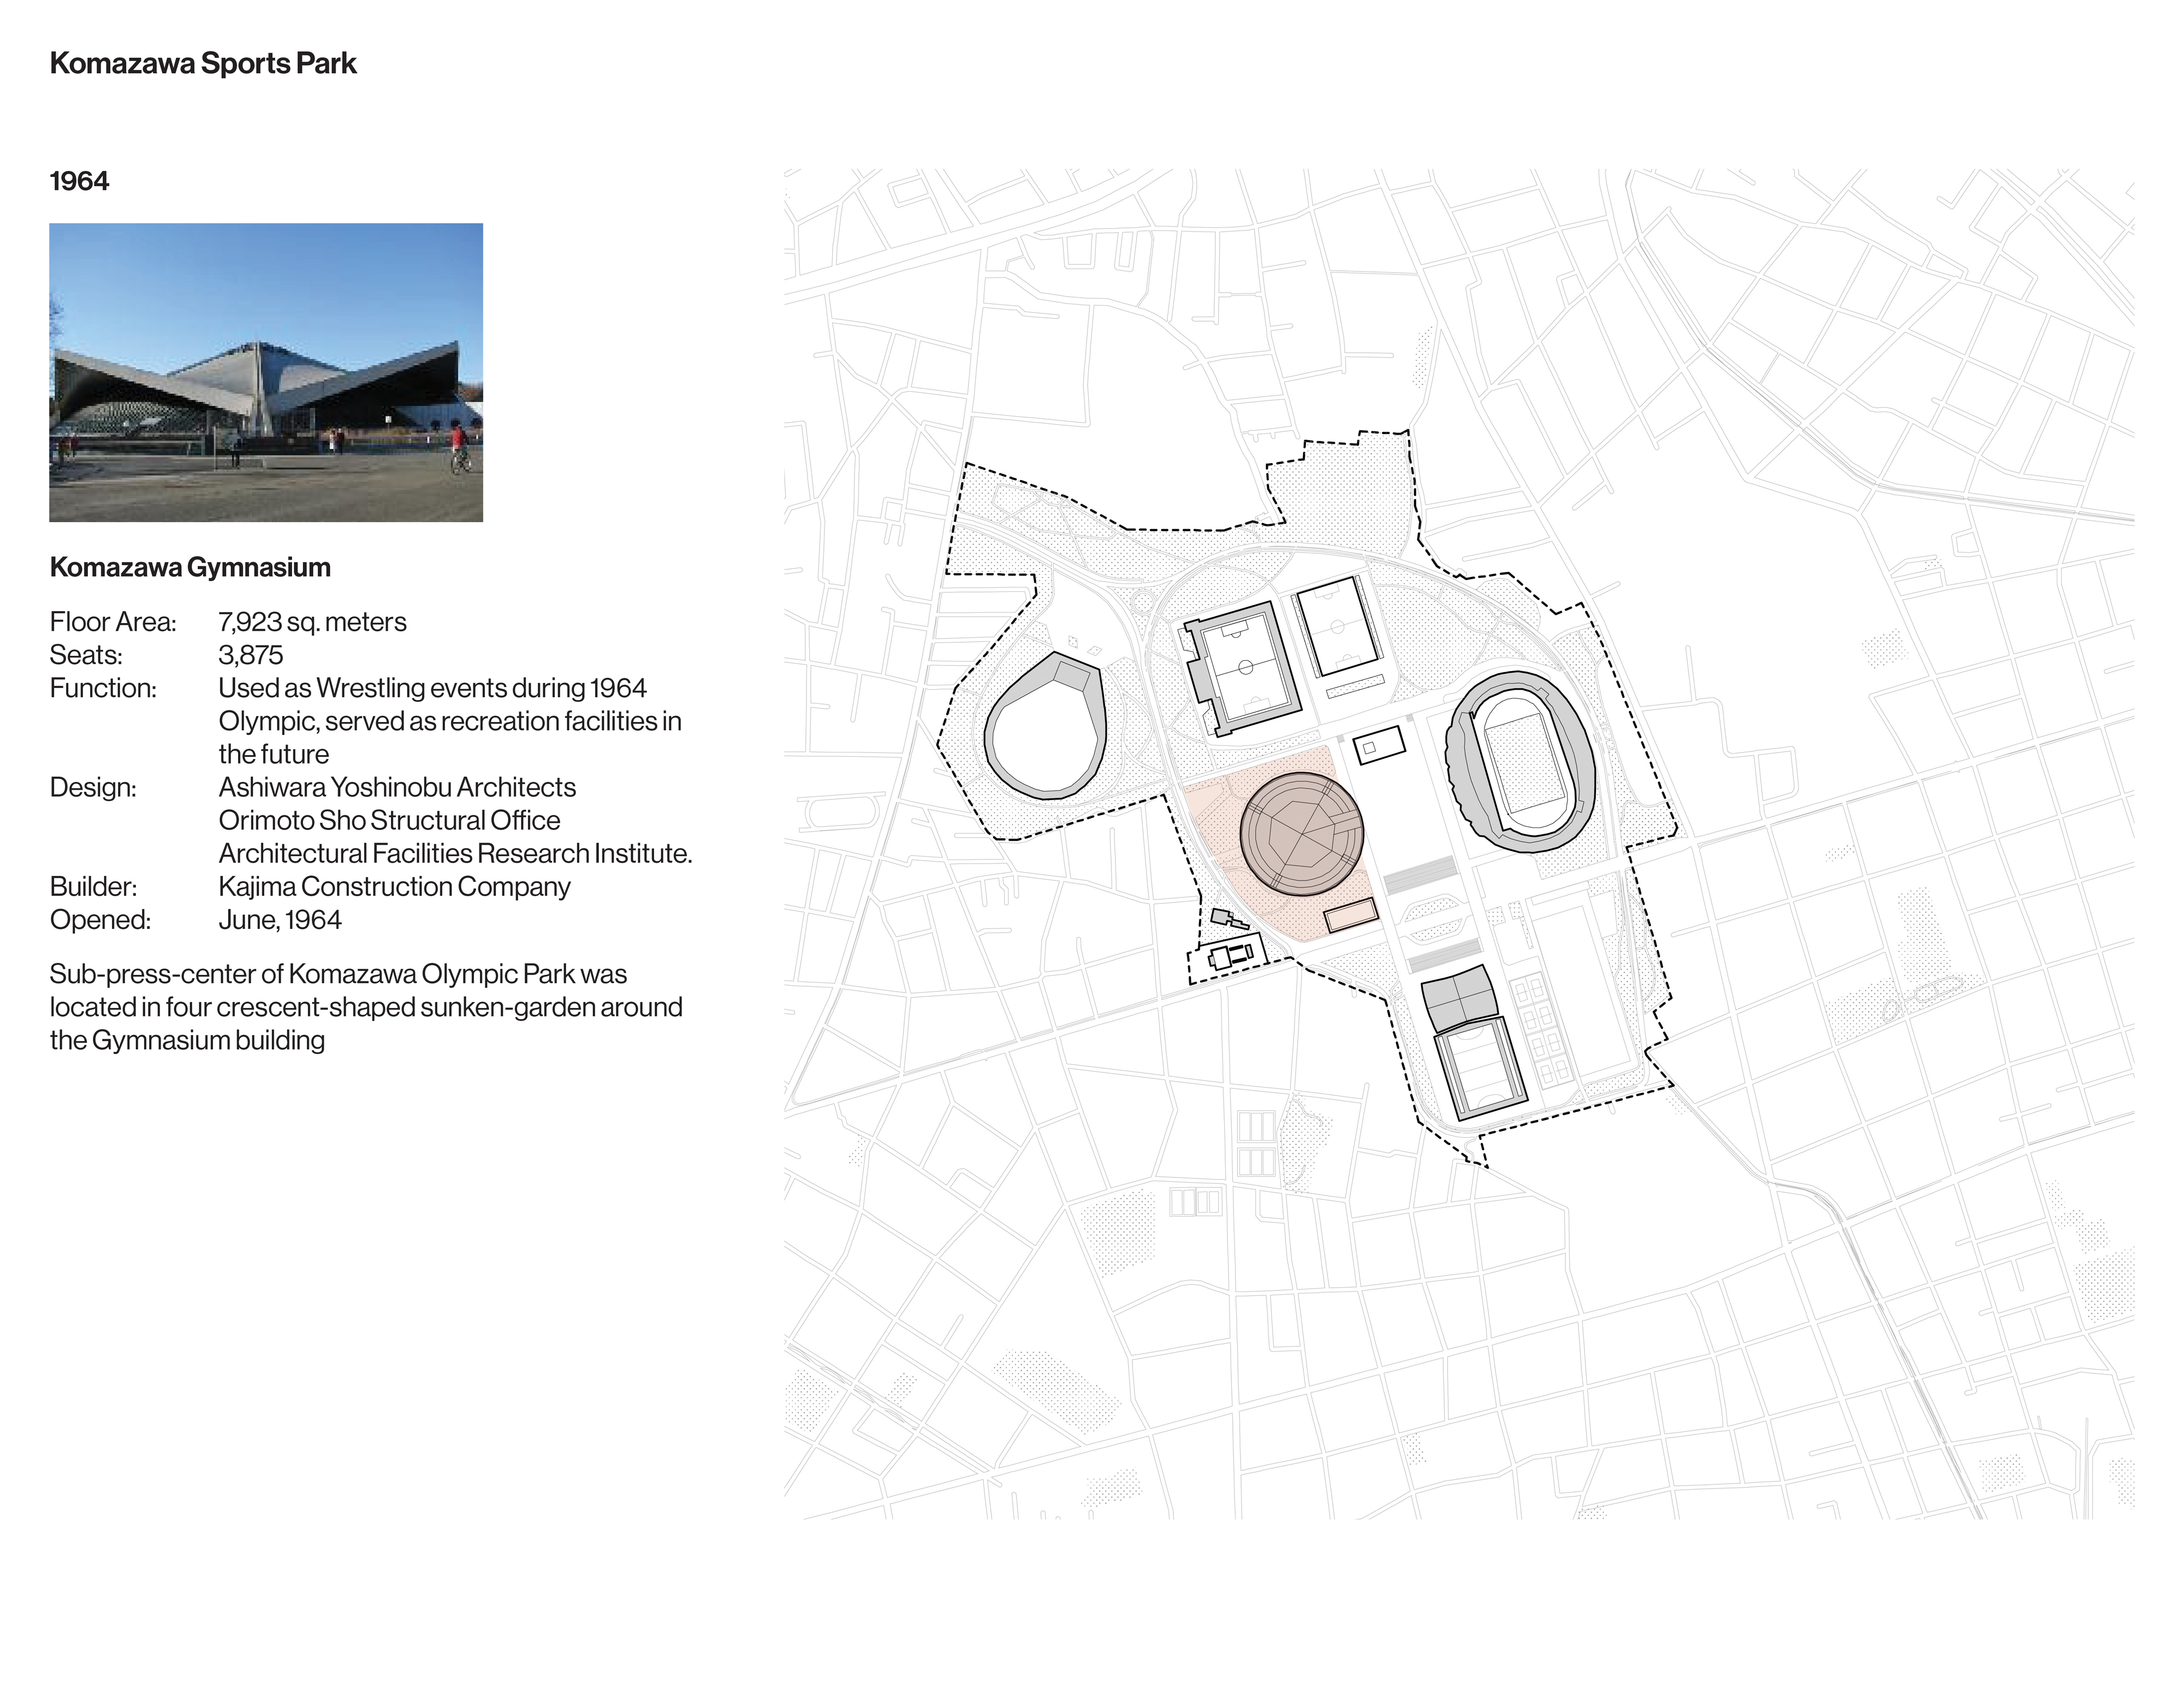The image size is (2184, 1688).
Task: Click the 3,875 seats value
Action: 250,655
